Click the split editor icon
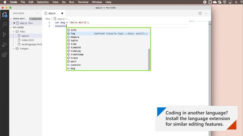243x136 pixels. (x=200, y=13)
